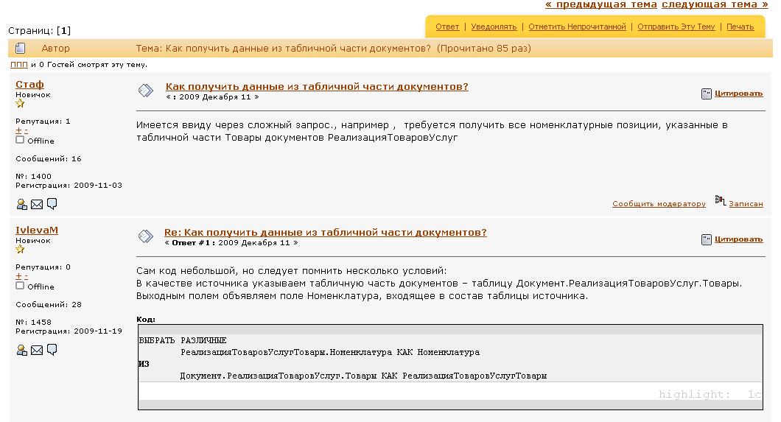
Task: View Стаф's profile via the user icon
Action: tap(22, 204)
